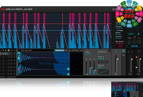Click the download icon beside LEARN

coord(138,34)
